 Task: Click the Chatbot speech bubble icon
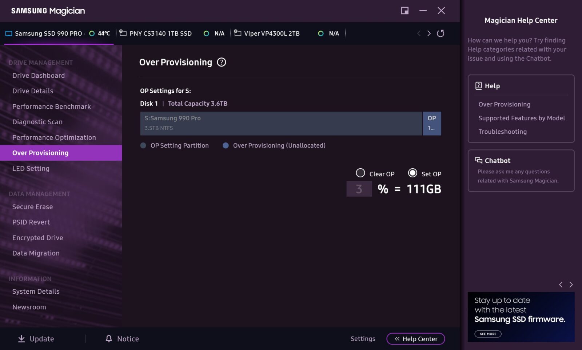pyautogui.click(x=478, y=160)
